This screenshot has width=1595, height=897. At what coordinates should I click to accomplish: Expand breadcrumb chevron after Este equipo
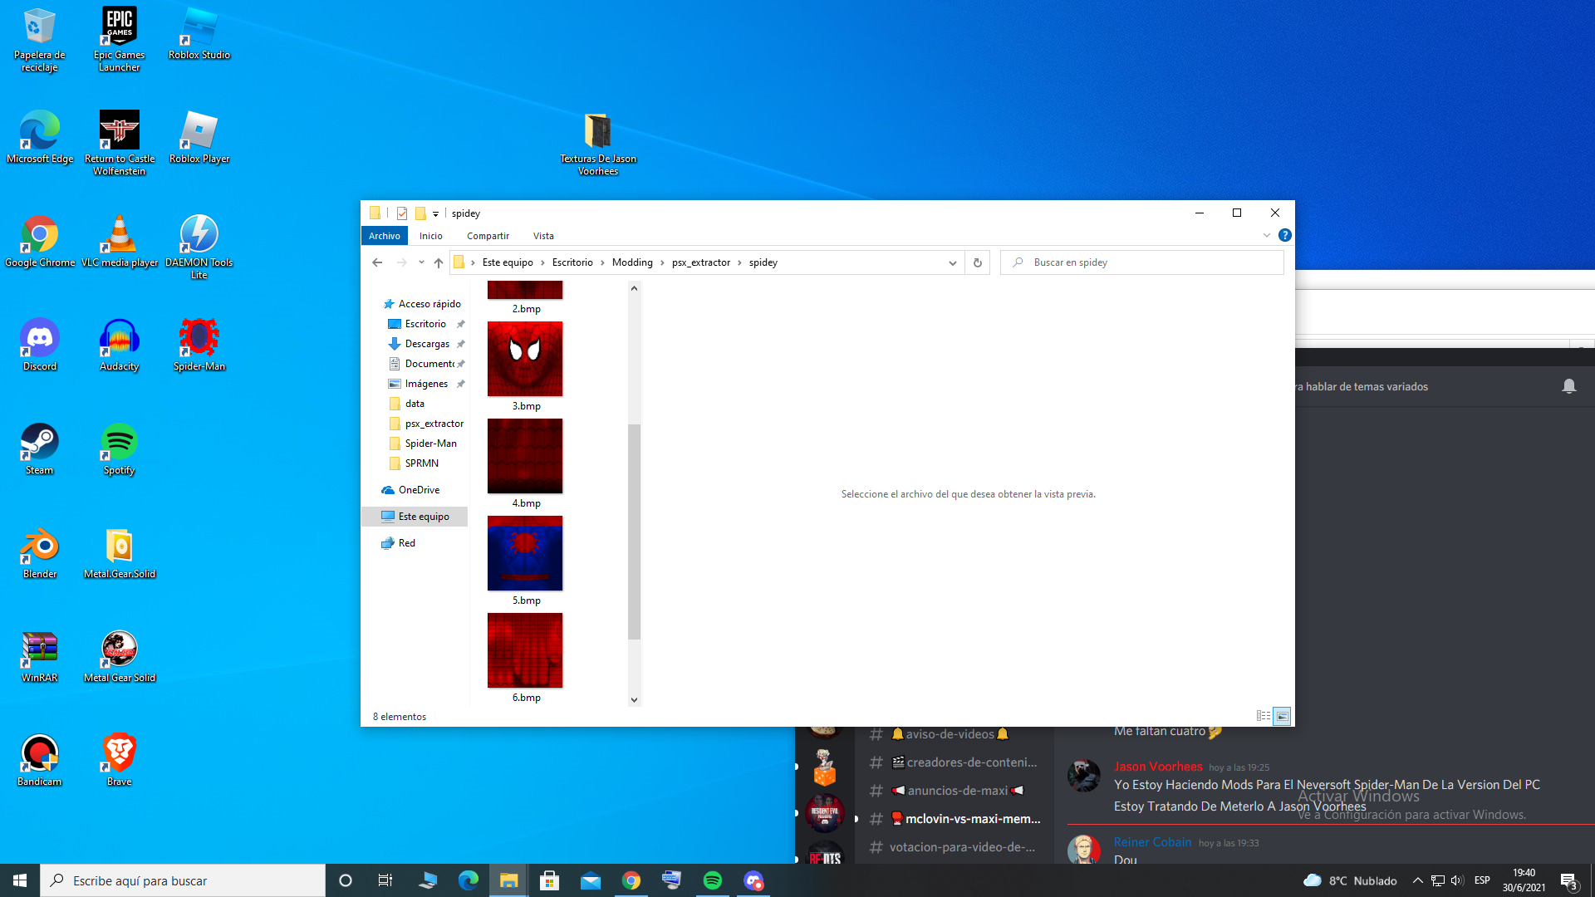click(542, 262)
